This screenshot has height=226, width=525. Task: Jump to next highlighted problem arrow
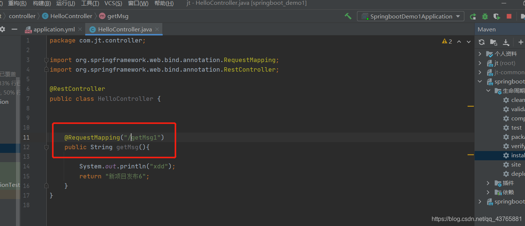468,41
